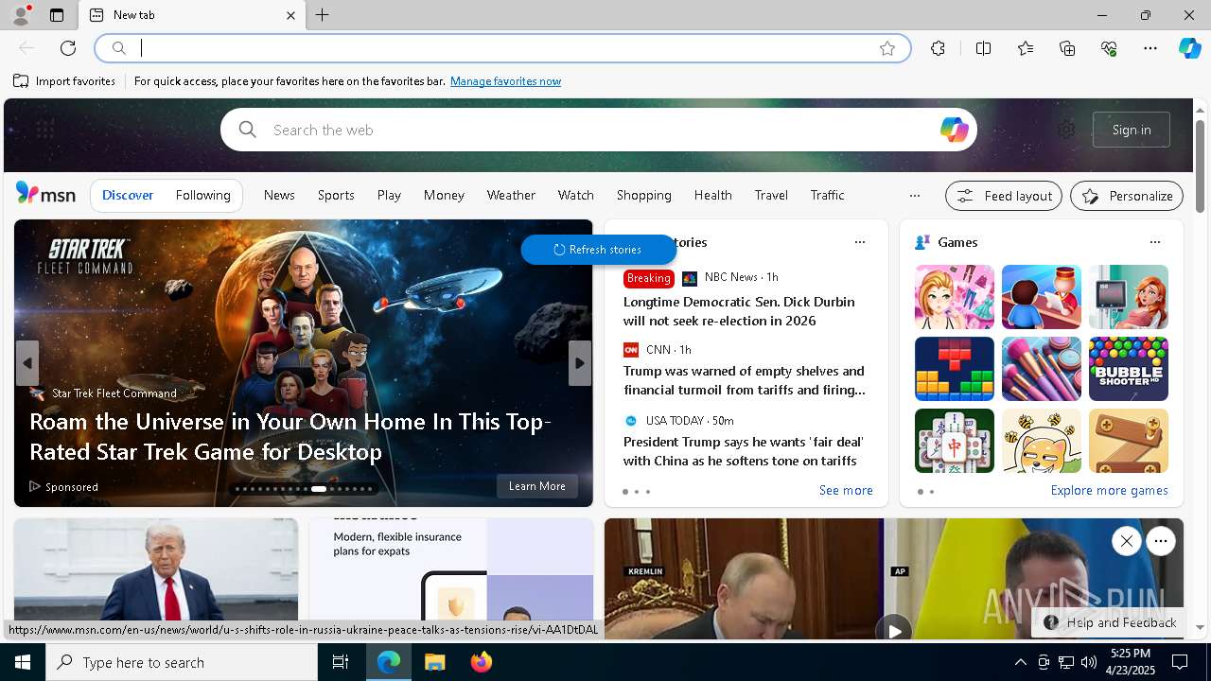
Task: Open Games card options ellipsis
Action: point(1154,242)
